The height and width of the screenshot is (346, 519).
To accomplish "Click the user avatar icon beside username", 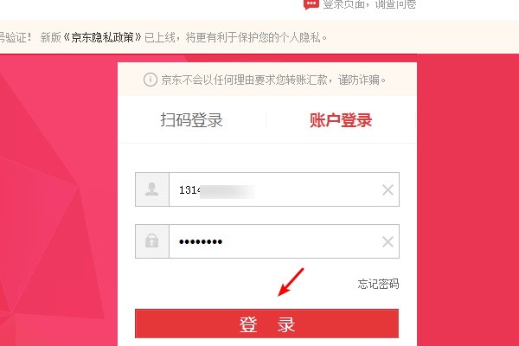I will (x=152, y=189).
